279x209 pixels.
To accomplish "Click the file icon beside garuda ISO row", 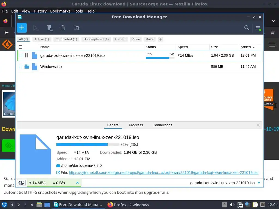I will pyautogui.click(x=35, y=56).
